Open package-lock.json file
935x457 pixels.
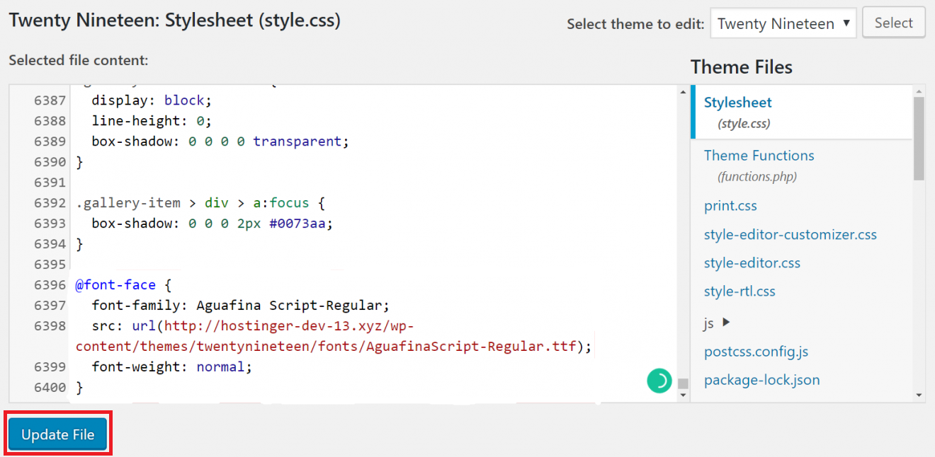761,380
